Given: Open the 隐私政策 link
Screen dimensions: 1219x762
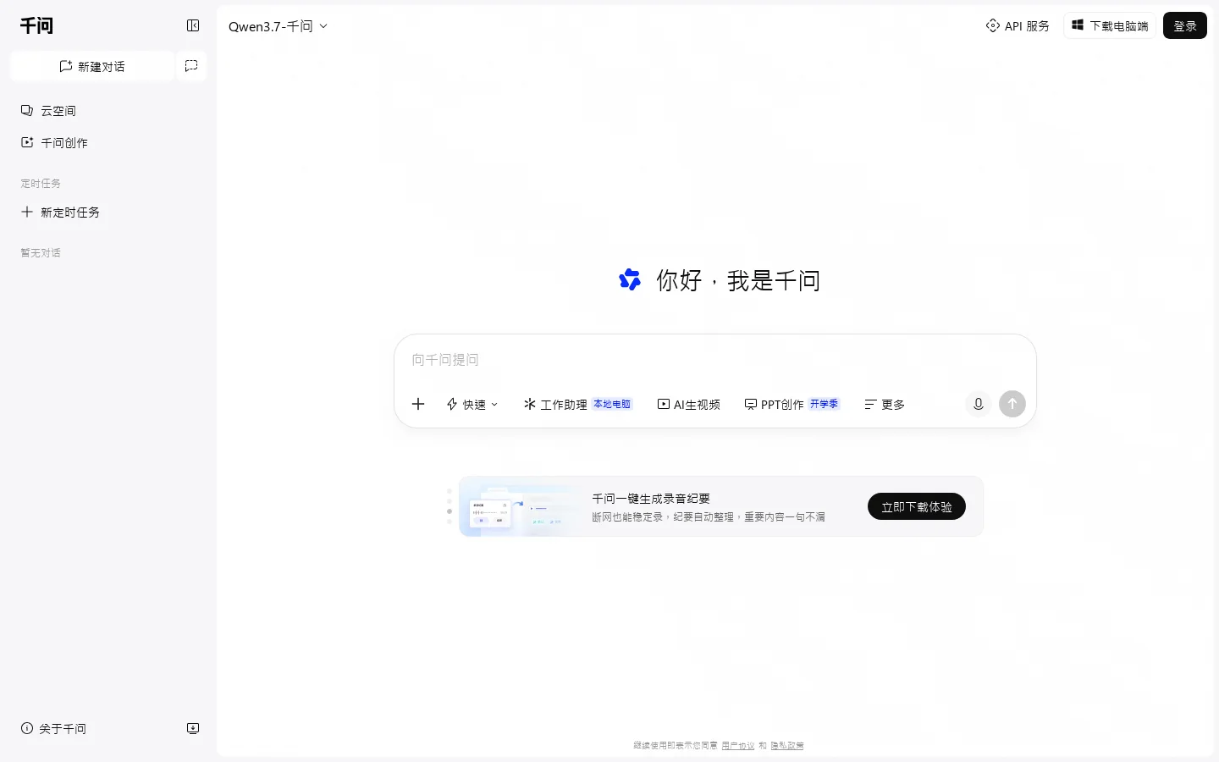Looking at the screenshot, I should pyautogui.click(x=787, y=746).
